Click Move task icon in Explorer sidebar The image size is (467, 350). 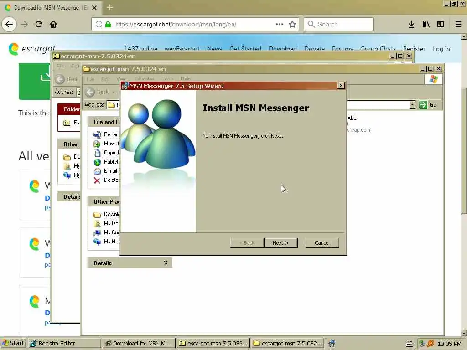point(97,144)
